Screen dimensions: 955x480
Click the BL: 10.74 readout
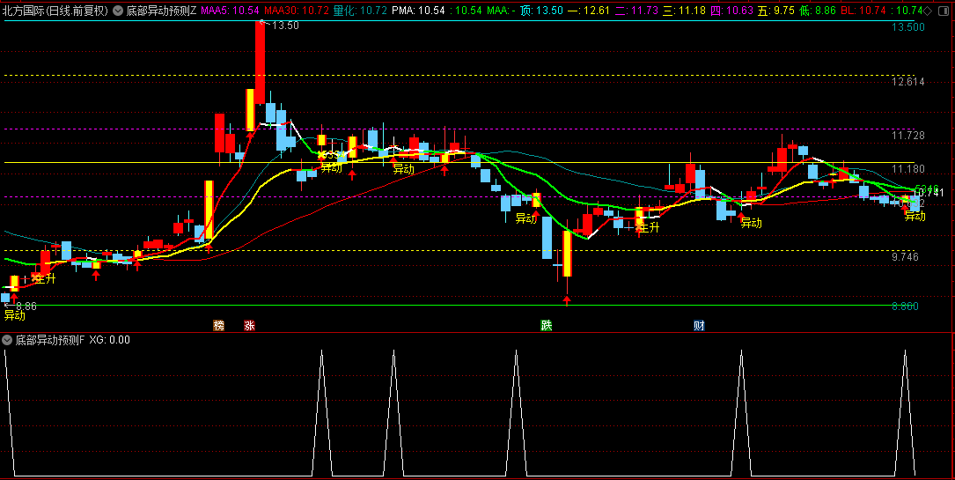click(863, 11)
